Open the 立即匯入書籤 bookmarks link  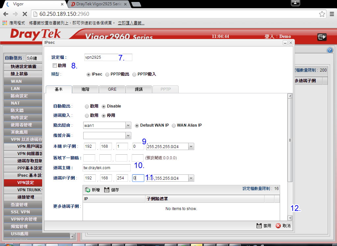tap(131, 23)
